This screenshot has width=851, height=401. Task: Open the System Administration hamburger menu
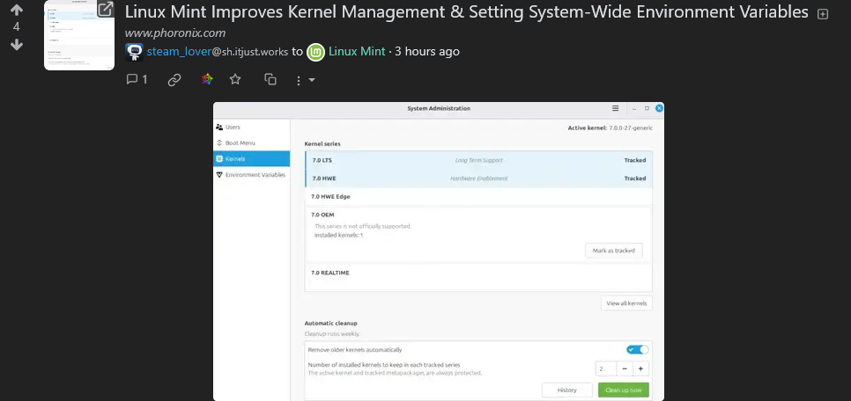tap(615, 108)
